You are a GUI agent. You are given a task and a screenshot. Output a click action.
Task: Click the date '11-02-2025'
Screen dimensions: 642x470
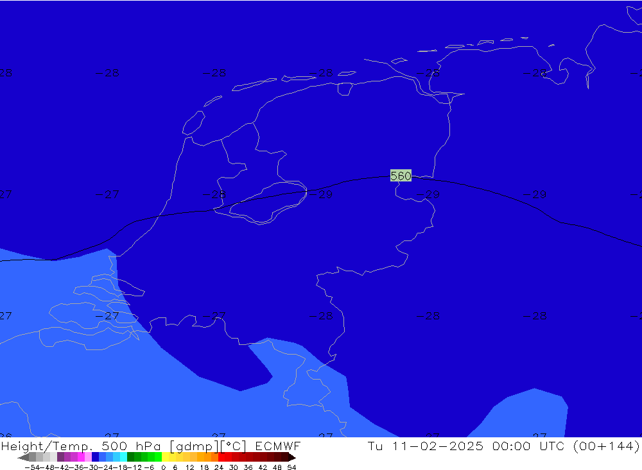coord(438,446)
